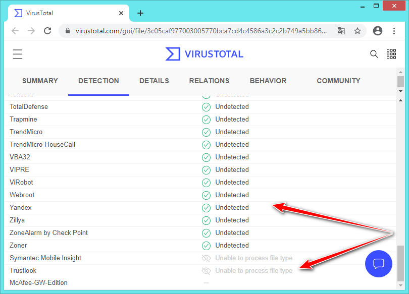The height and width of the screenshot is (294, 409).
Task: Click the tab strip scrollbar up arrow
Action: click(x=400, y=72)
